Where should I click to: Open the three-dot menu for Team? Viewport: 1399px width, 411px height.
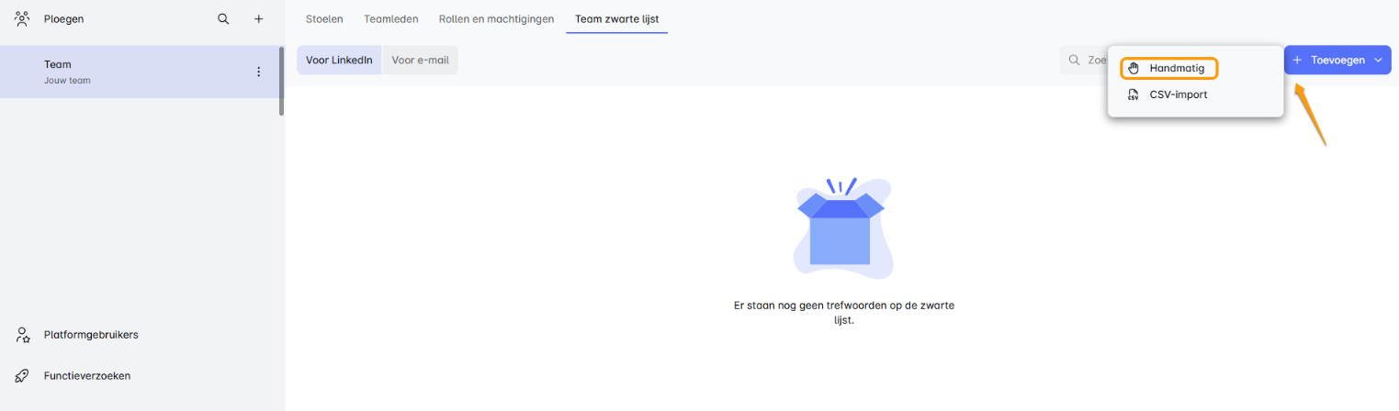[x=258, y=72]
